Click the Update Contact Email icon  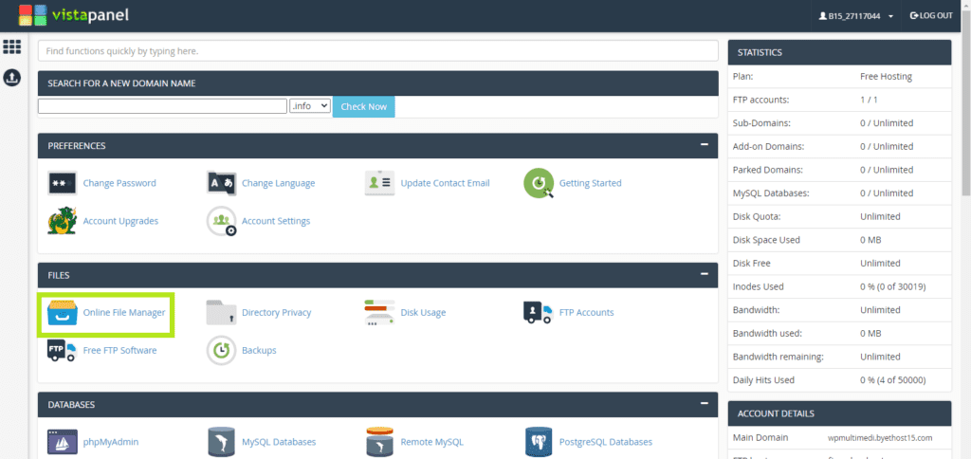pyautogui.click(x=379, y=183)
